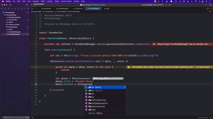
Task: Click the NSManagedObjectContext placeholder token
Action: [108, 78]
